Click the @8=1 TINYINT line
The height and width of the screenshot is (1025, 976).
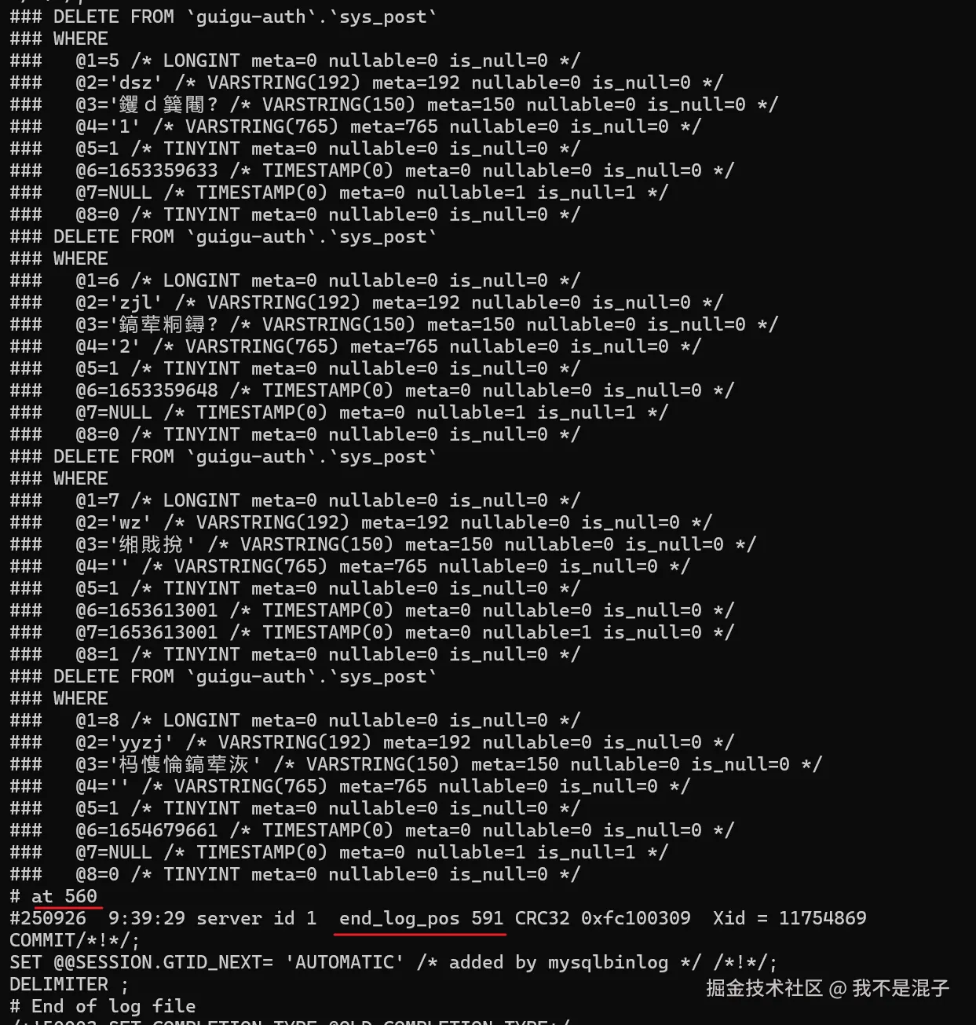pos(295,654)
